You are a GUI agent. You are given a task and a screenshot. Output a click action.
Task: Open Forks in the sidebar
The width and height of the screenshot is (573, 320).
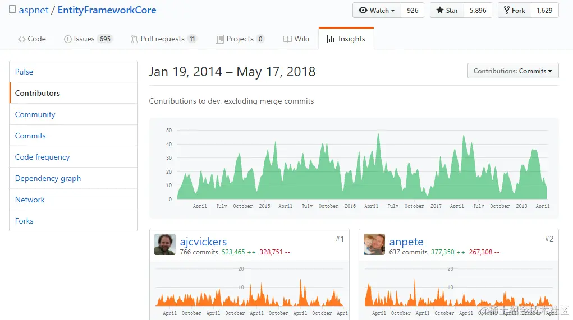74,221
